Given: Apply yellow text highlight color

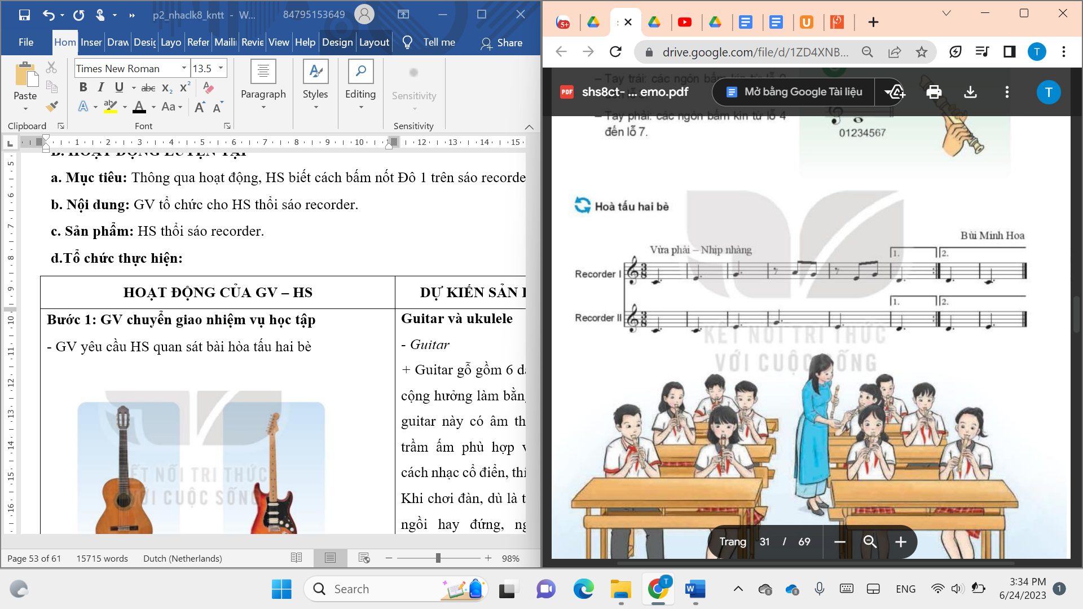Looking at the screenshot, I should point(111,107).
